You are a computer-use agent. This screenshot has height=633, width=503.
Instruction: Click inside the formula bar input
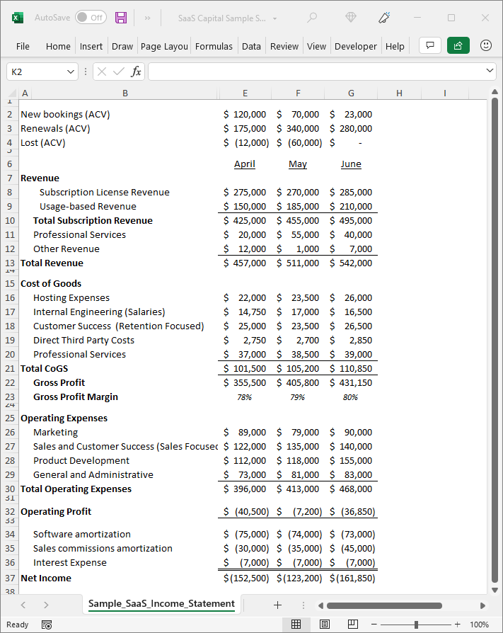pos(316,72)
